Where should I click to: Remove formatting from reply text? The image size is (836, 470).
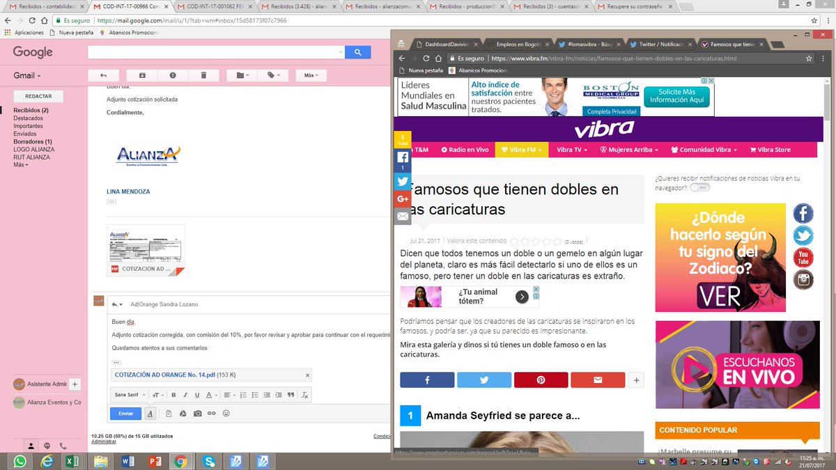pos(304,395)
